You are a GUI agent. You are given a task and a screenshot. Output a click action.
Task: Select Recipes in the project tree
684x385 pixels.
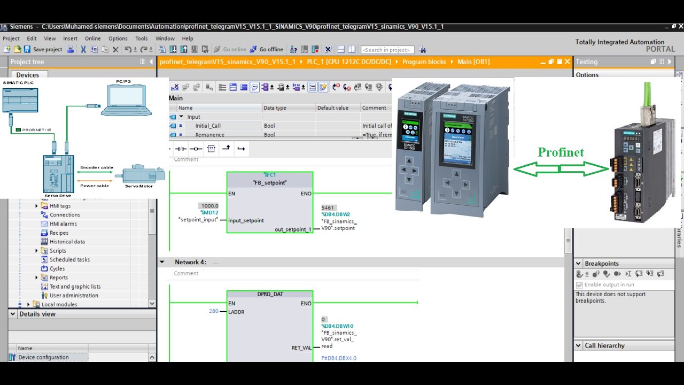pos(59,233)
